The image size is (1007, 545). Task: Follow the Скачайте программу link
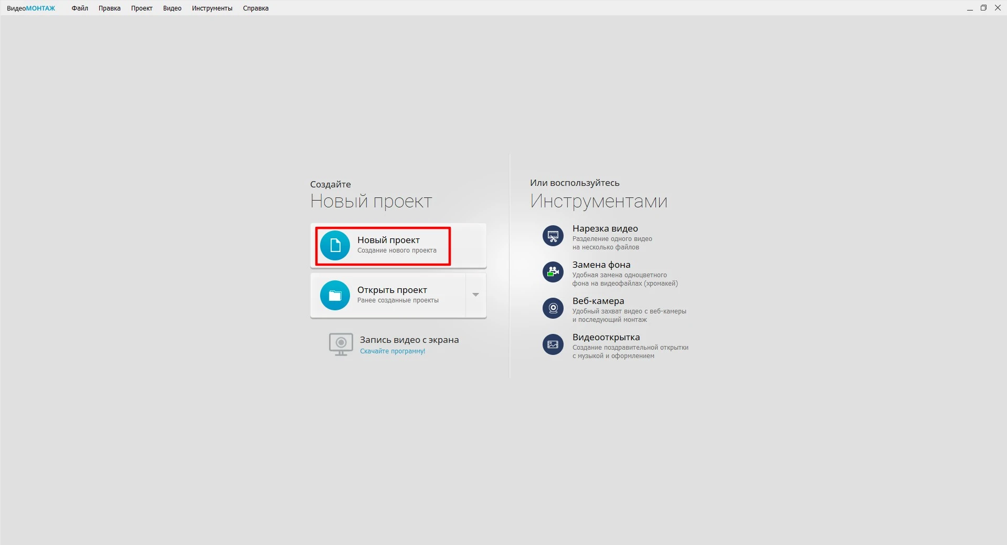[x=393, y=351]
